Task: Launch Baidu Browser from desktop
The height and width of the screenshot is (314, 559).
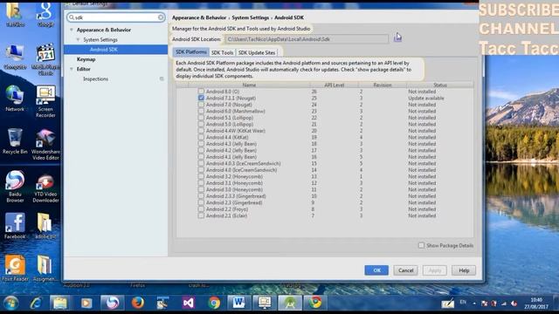Action: (15, 187)
